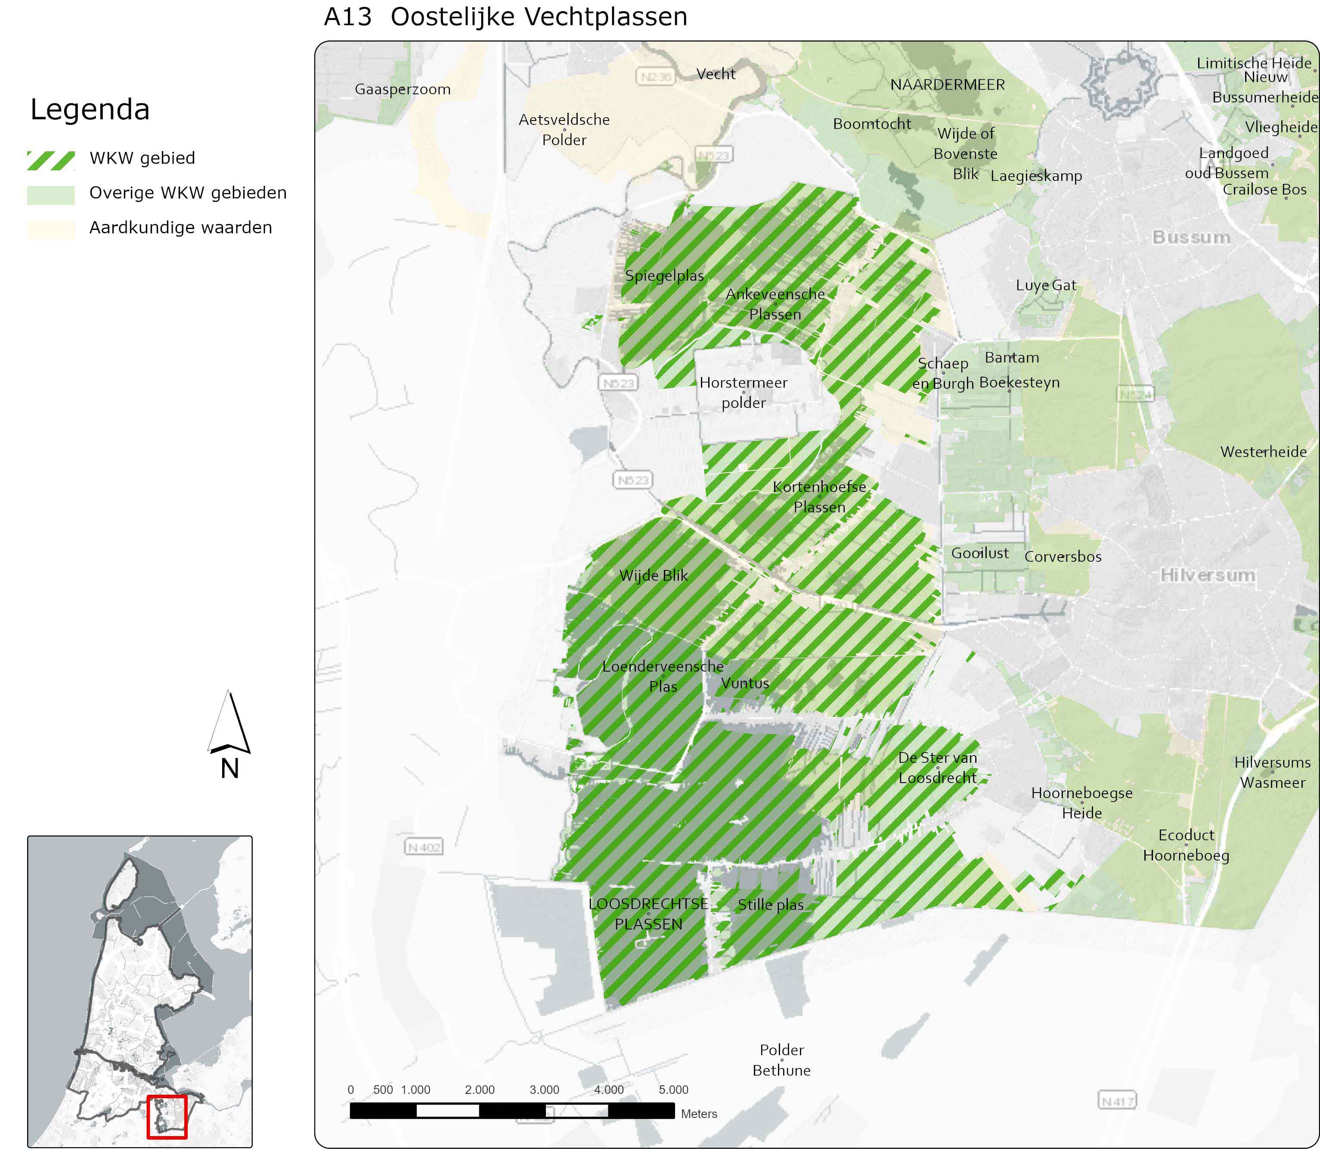Click the Aardkundige waarden cream swatch
1320x1149 pixels.
pyautogui.click(x=51, y=229)
